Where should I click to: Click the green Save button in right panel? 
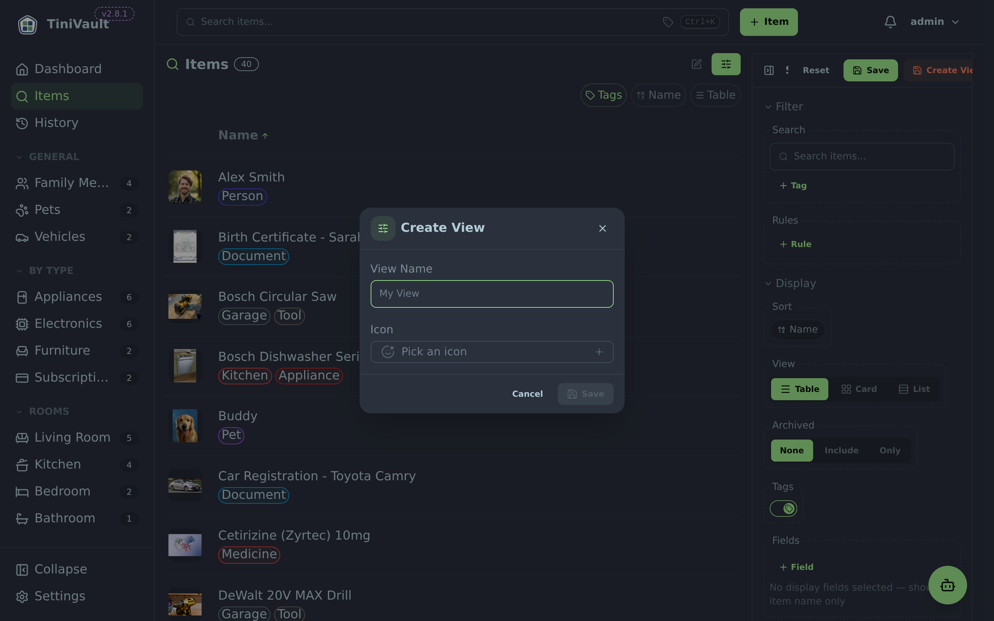tap(870, 71)
